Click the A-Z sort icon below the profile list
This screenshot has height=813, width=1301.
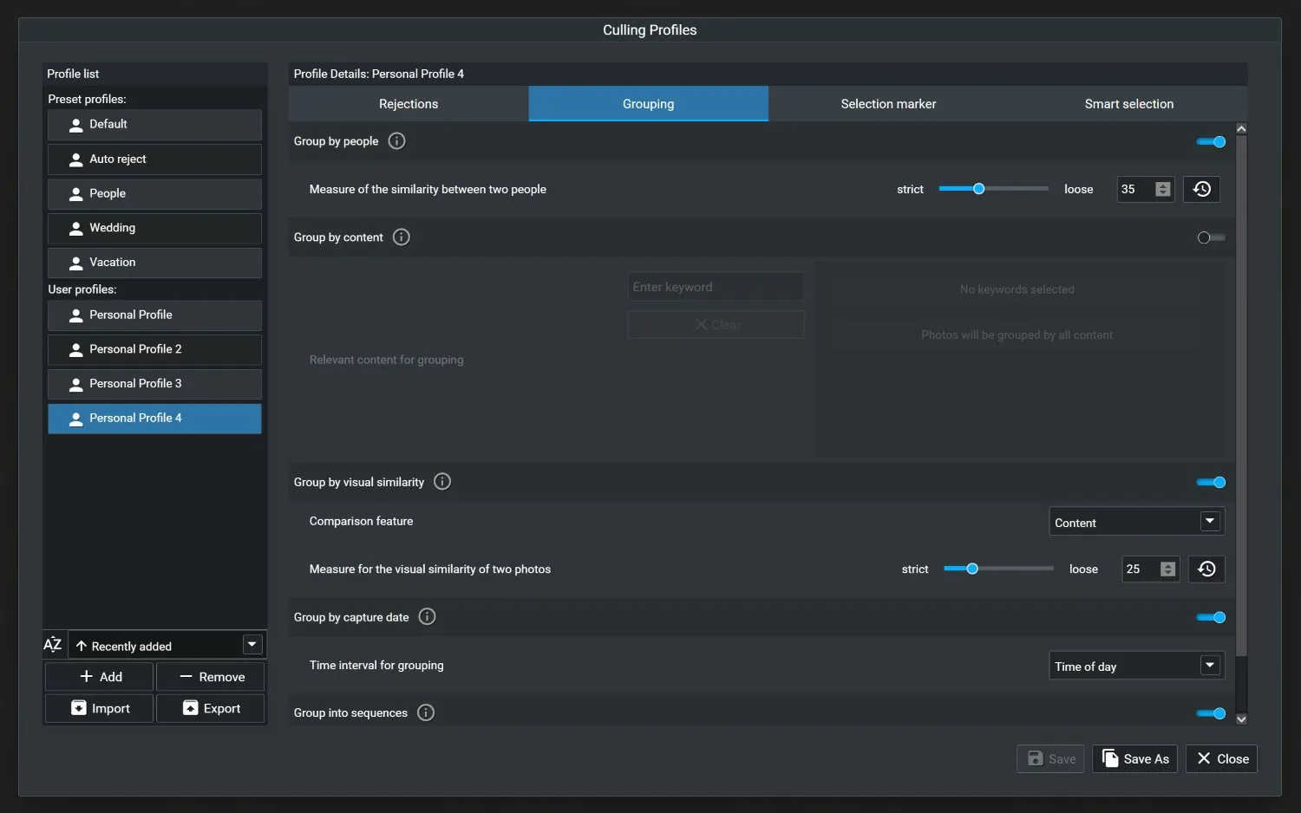point(52,644)
